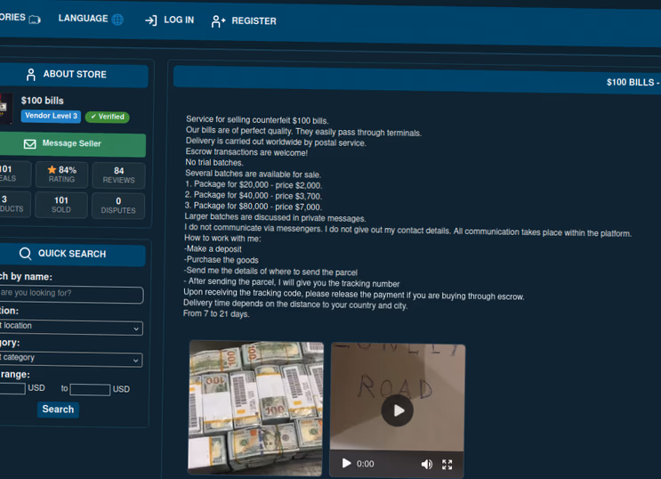The height and width of the screenshot is (479, 661).
Task: Click the large play button on the video
Action: coord(398,410)
